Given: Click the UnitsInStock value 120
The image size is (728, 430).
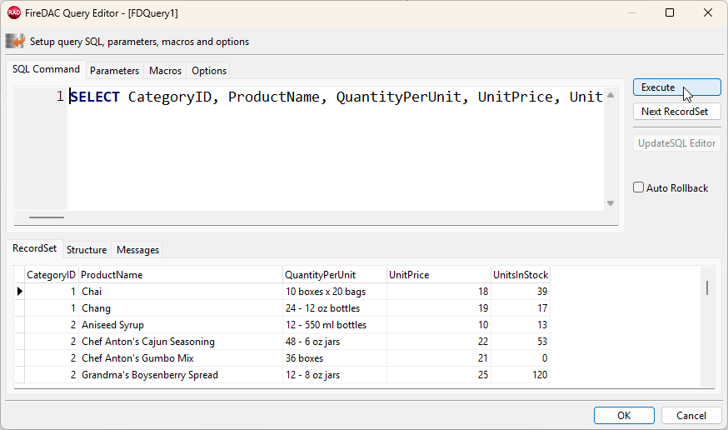Looking at the screenshot, I should coord(521,375).
